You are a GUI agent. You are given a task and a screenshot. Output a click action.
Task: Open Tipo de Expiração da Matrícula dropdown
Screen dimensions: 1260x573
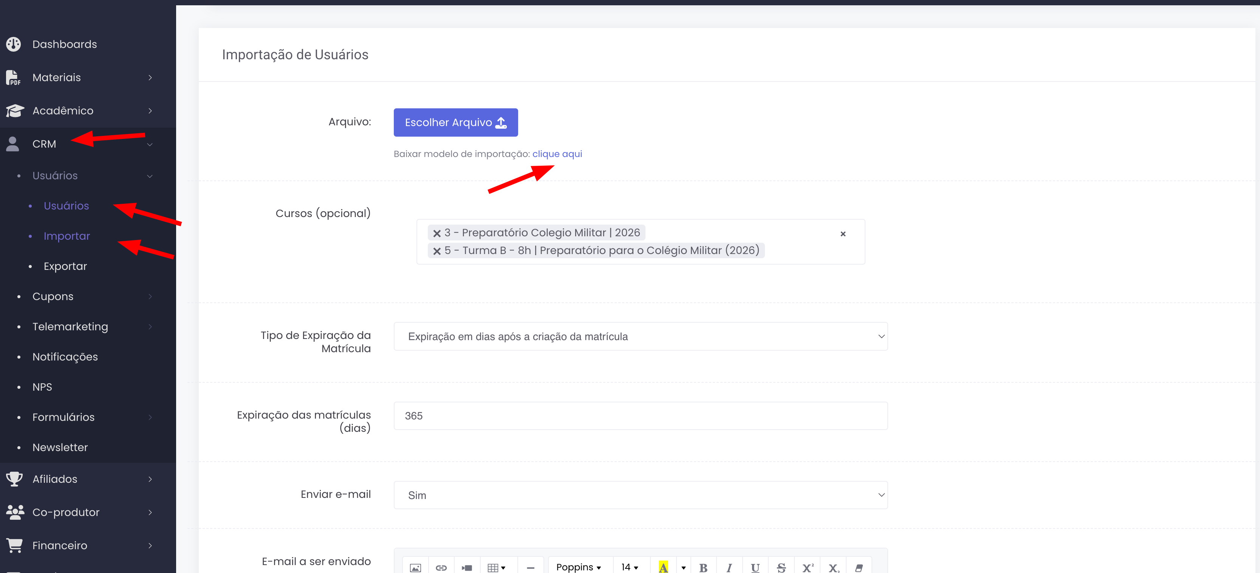[x=640, y=336]
